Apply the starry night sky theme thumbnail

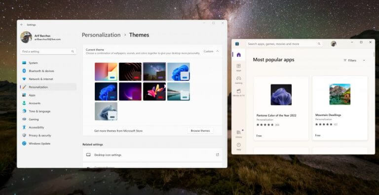[154, 72]
